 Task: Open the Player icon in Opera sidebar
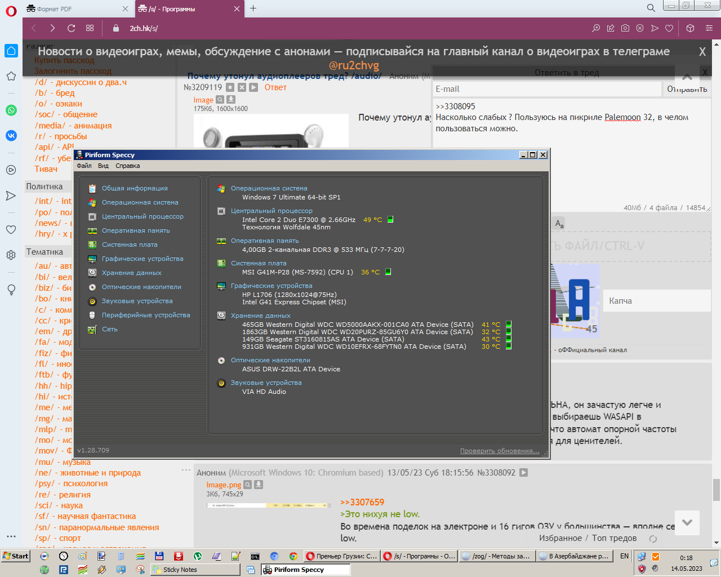(x=11, y=170)
